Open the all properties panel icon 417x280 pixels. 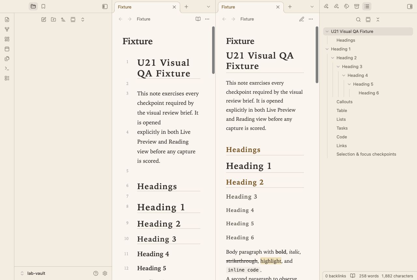(357, 7)
